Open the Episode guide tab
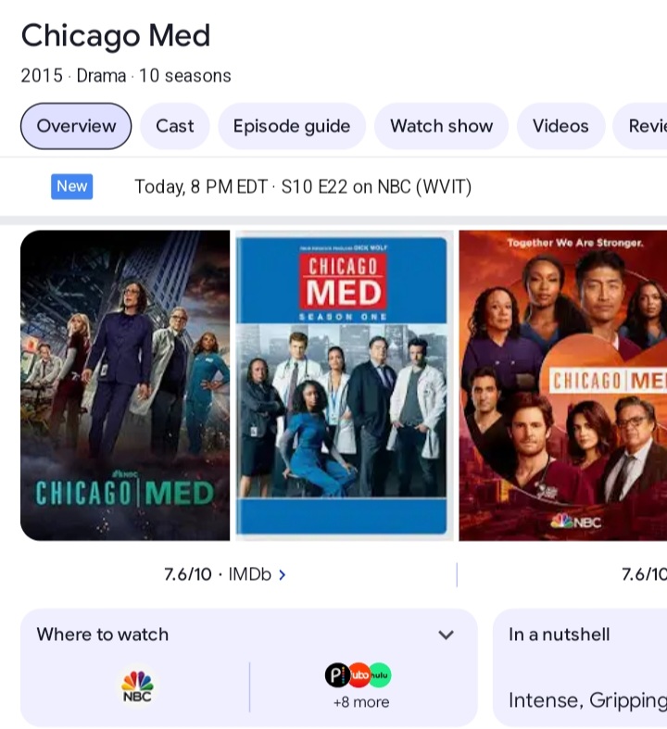This screenshot has height=729, width=667. click(x=292, y=126)
